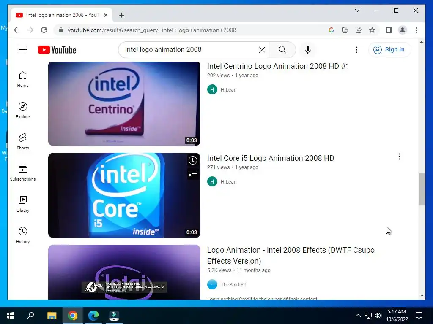
Task: Click the Sign in button
Action: pyautogui.click(x=389, y=50)
